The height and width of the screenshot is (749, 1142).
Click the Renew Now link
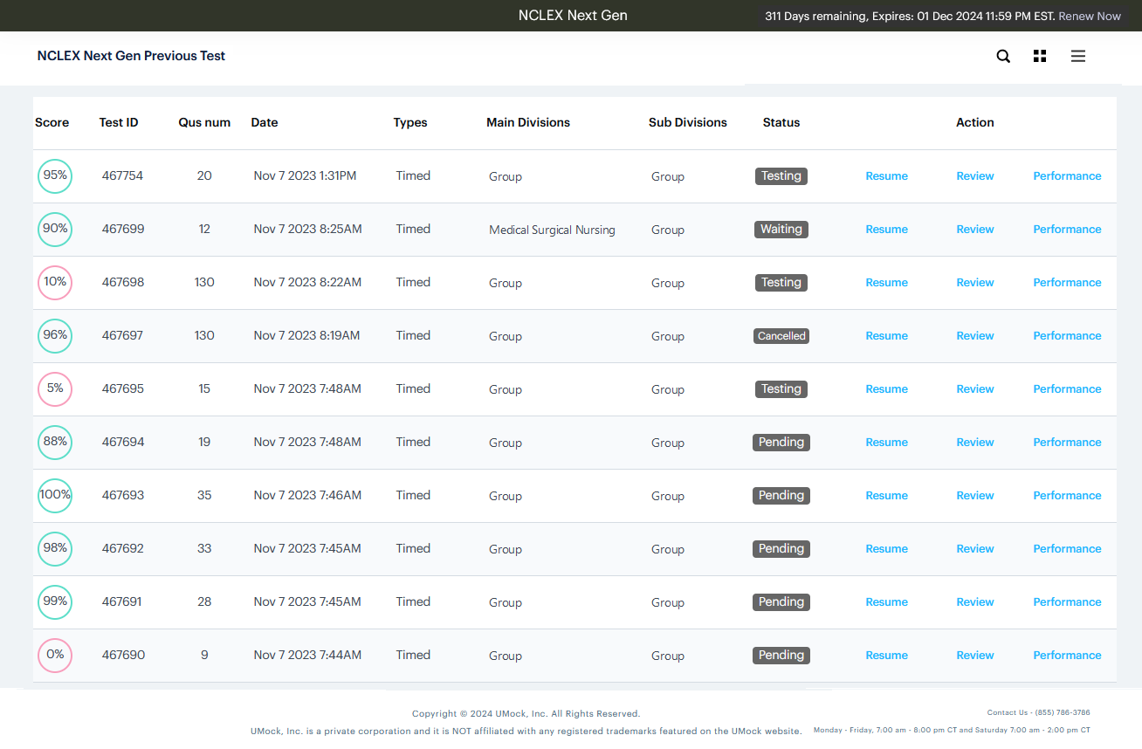pos(1090,16)
